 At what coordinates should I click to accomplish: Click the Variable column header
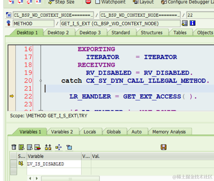tap(54, 156)
